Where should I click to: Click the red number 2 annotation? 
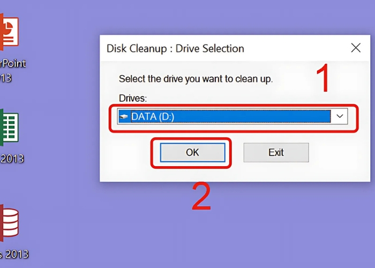pyautogui.click(x=201, y=197)
